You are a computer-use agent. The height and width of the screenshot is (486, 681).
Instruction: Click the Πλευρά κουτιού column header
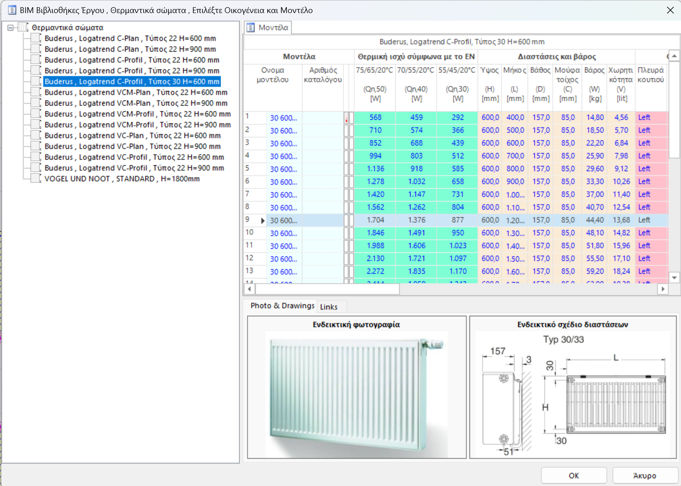651,88
